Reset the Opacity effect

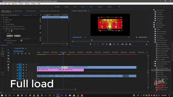40,22
